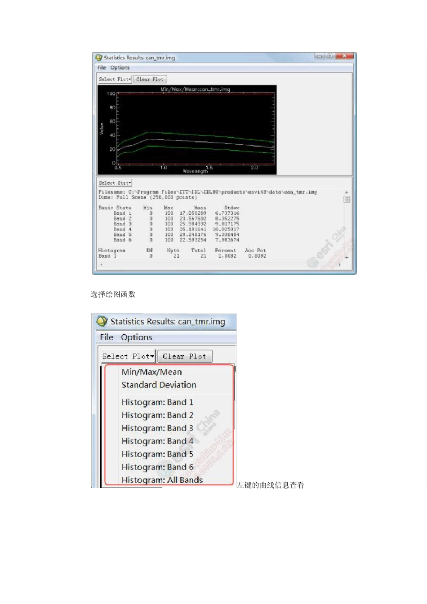This screenshot has height=604, width=427.
Task: Select the Band 1 statistics row
Action: pyautogui.click(x=176, y=213)
